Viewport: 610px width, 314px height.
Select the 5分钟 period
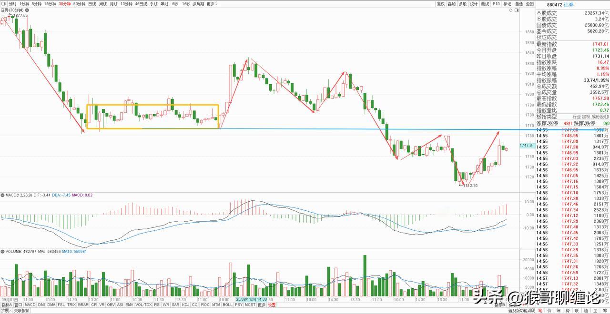click(36, 4)
